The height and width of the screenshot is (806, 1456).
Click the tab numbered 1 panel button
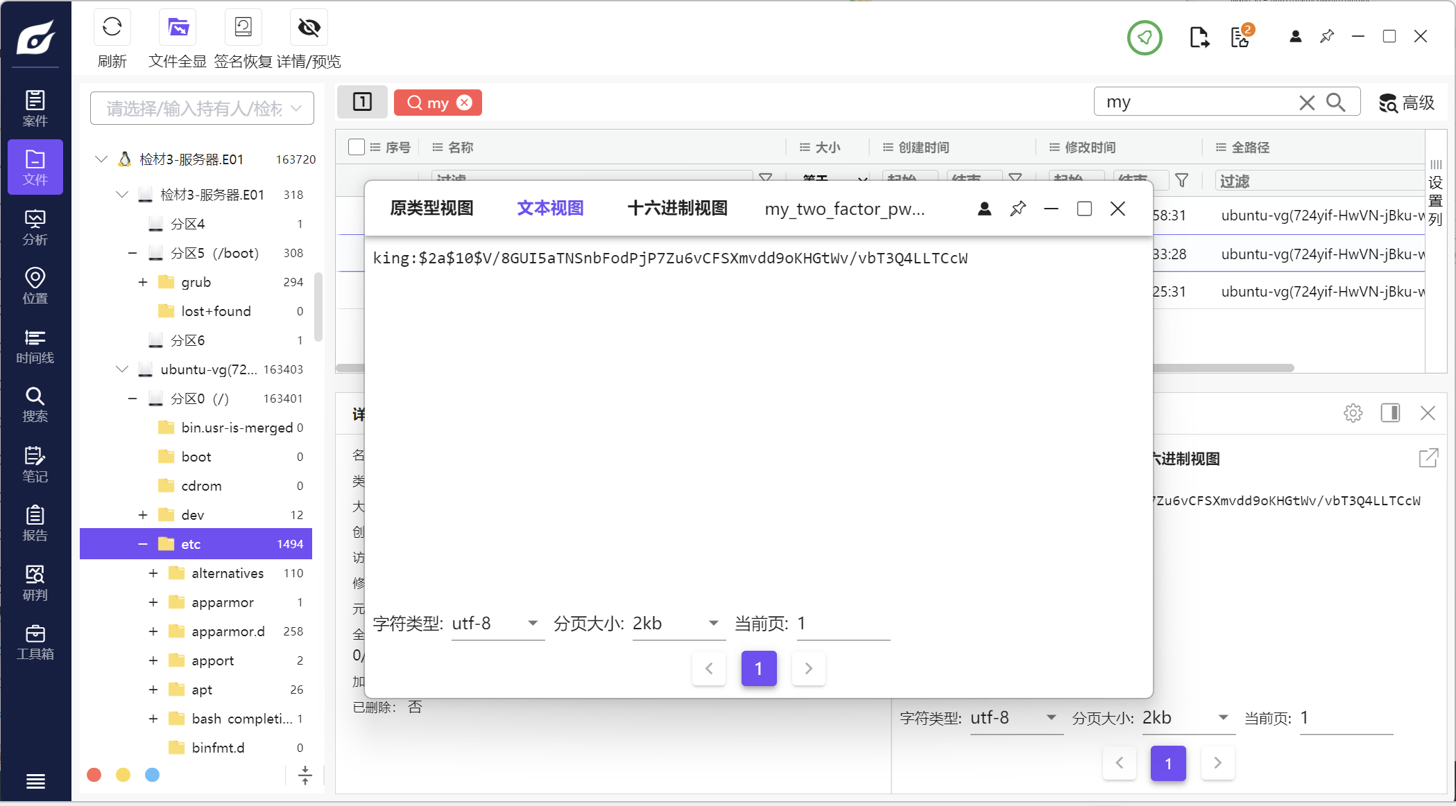pyautogui.click(x=362, y=102)
